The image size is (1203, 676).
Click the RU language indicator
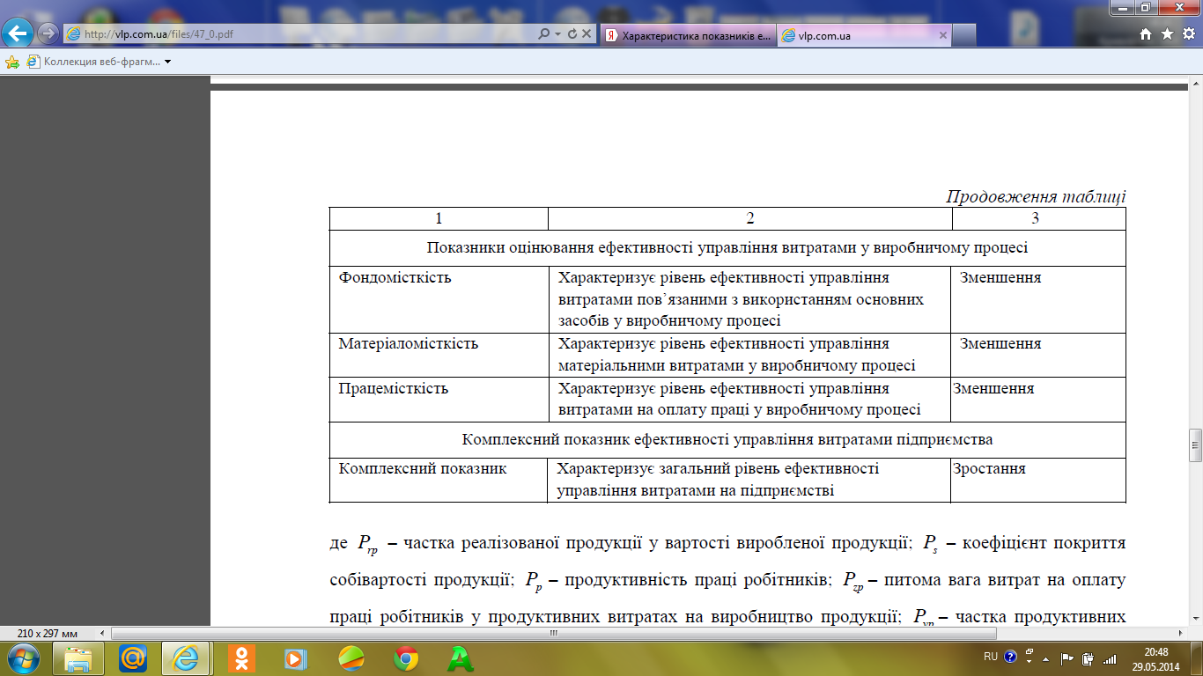990,657
